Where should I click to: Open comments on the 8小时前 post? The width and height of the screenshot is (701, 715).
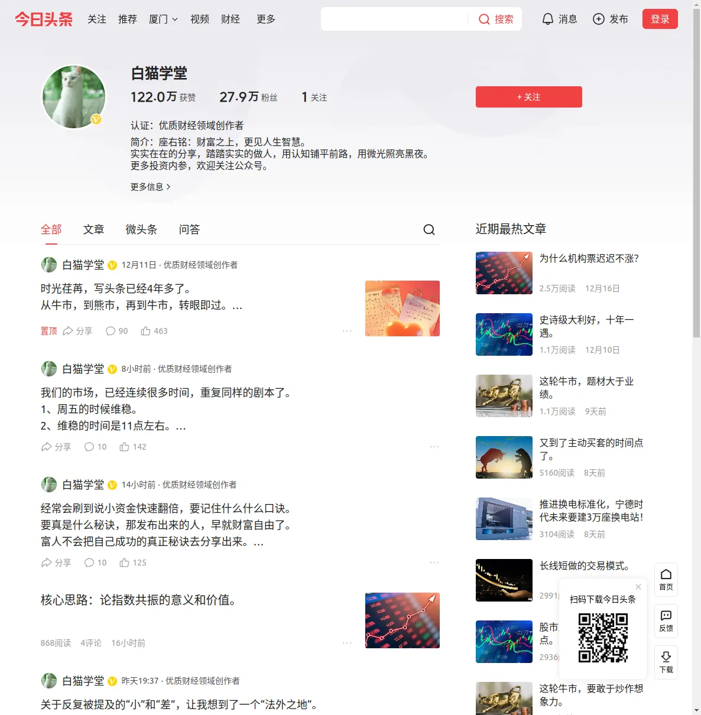coord(95,447)
